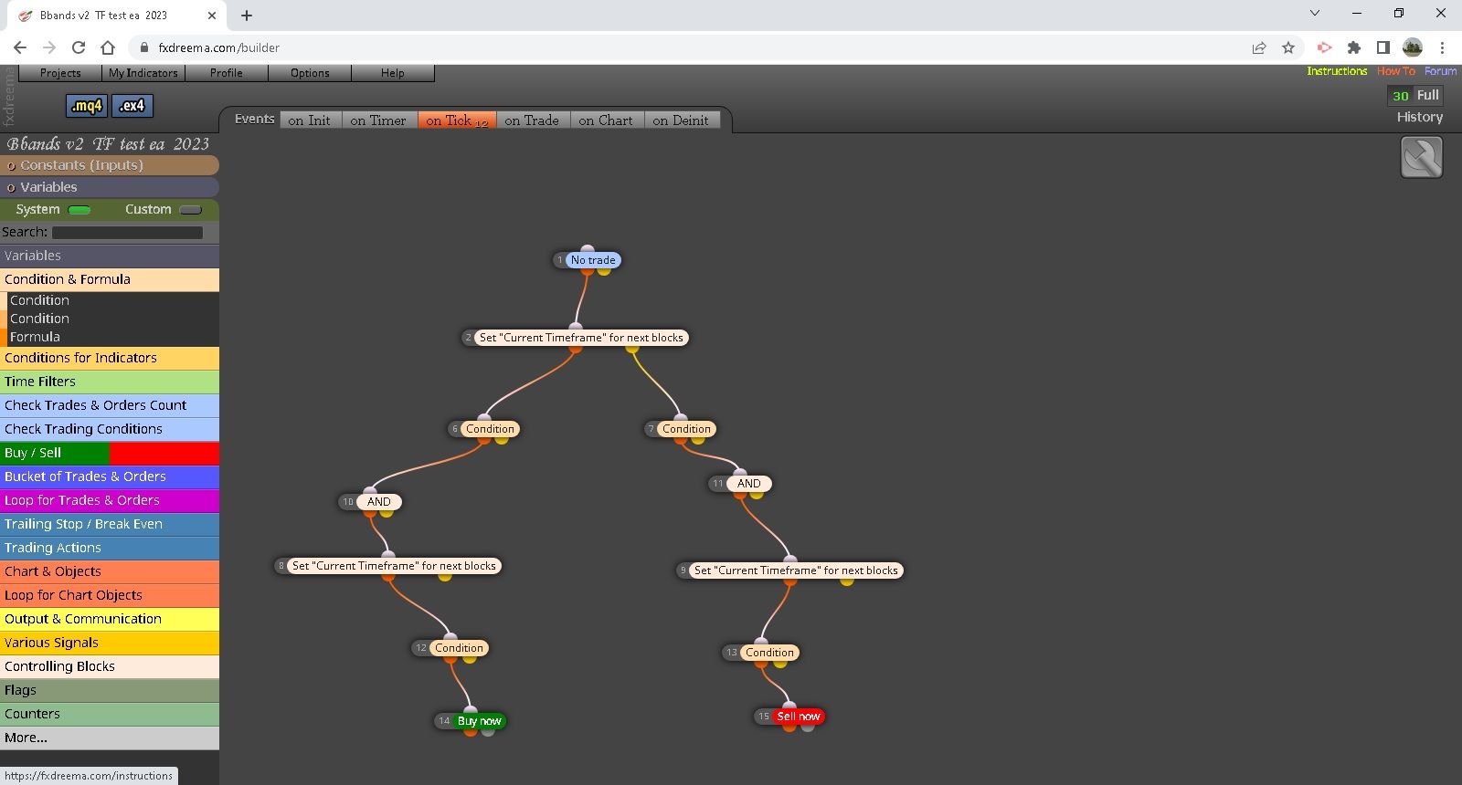
Task: Select block 9 Set Current Timeframe
Action: [x=796, y=570]
